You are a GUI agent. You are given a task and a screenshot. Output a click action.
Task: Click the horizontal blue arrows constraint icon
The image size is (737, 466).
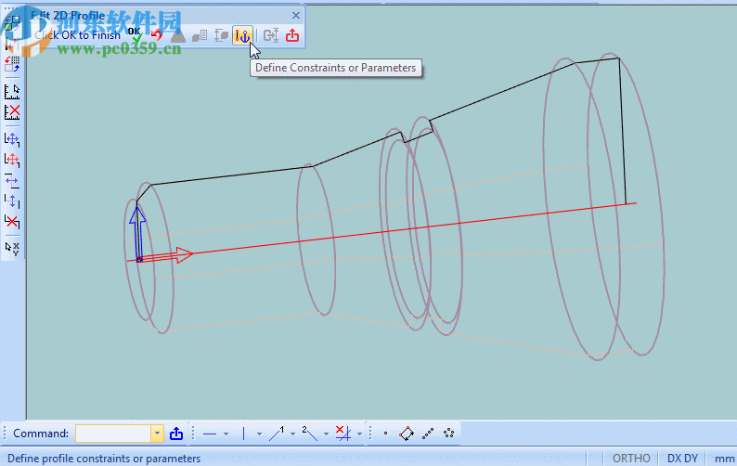click(12, 180)
